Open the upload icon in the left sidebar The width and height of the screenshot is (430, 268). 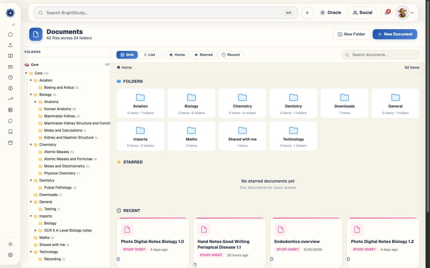11,45
